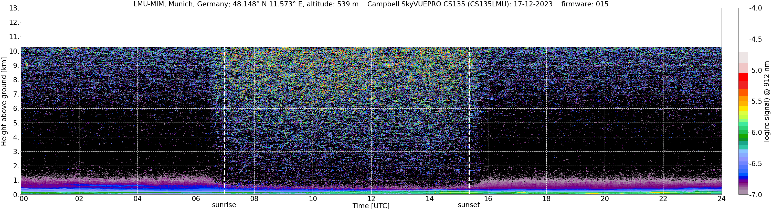Click the colorbar label 'log(rc-signal) @ 912 nm'
This screenshot has height=211, width=772.
click(767, 101)
